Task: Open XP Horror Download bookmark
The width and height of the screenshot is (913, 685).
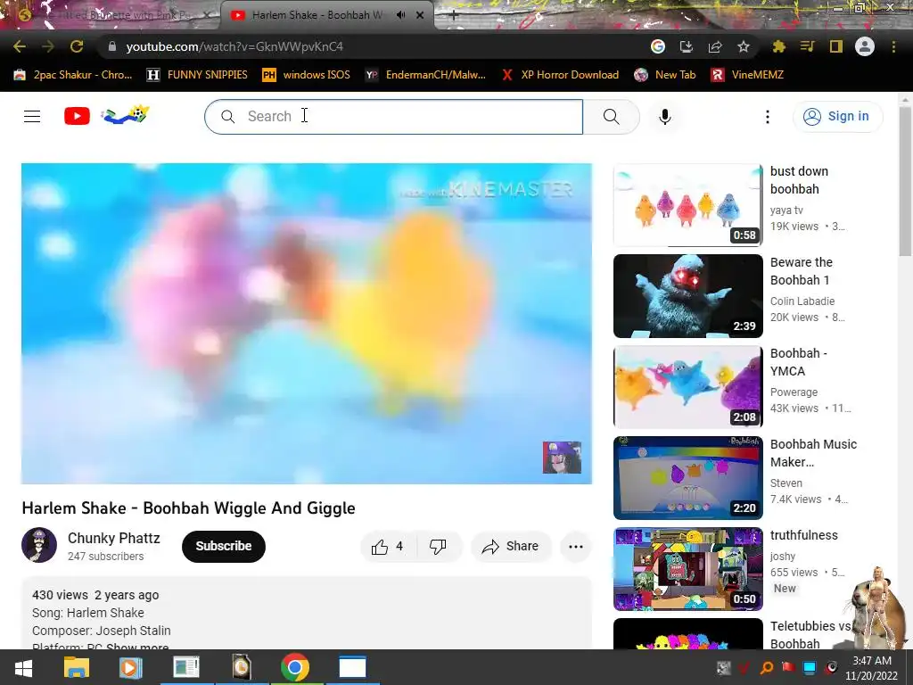Action: [560, 75]
